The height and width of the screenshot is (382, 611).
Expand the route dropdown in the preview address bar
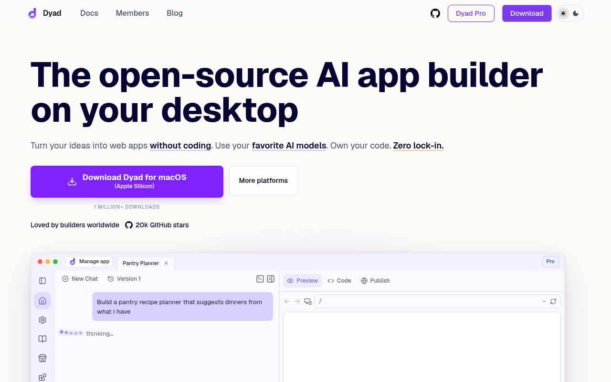[x=544, y=301]
